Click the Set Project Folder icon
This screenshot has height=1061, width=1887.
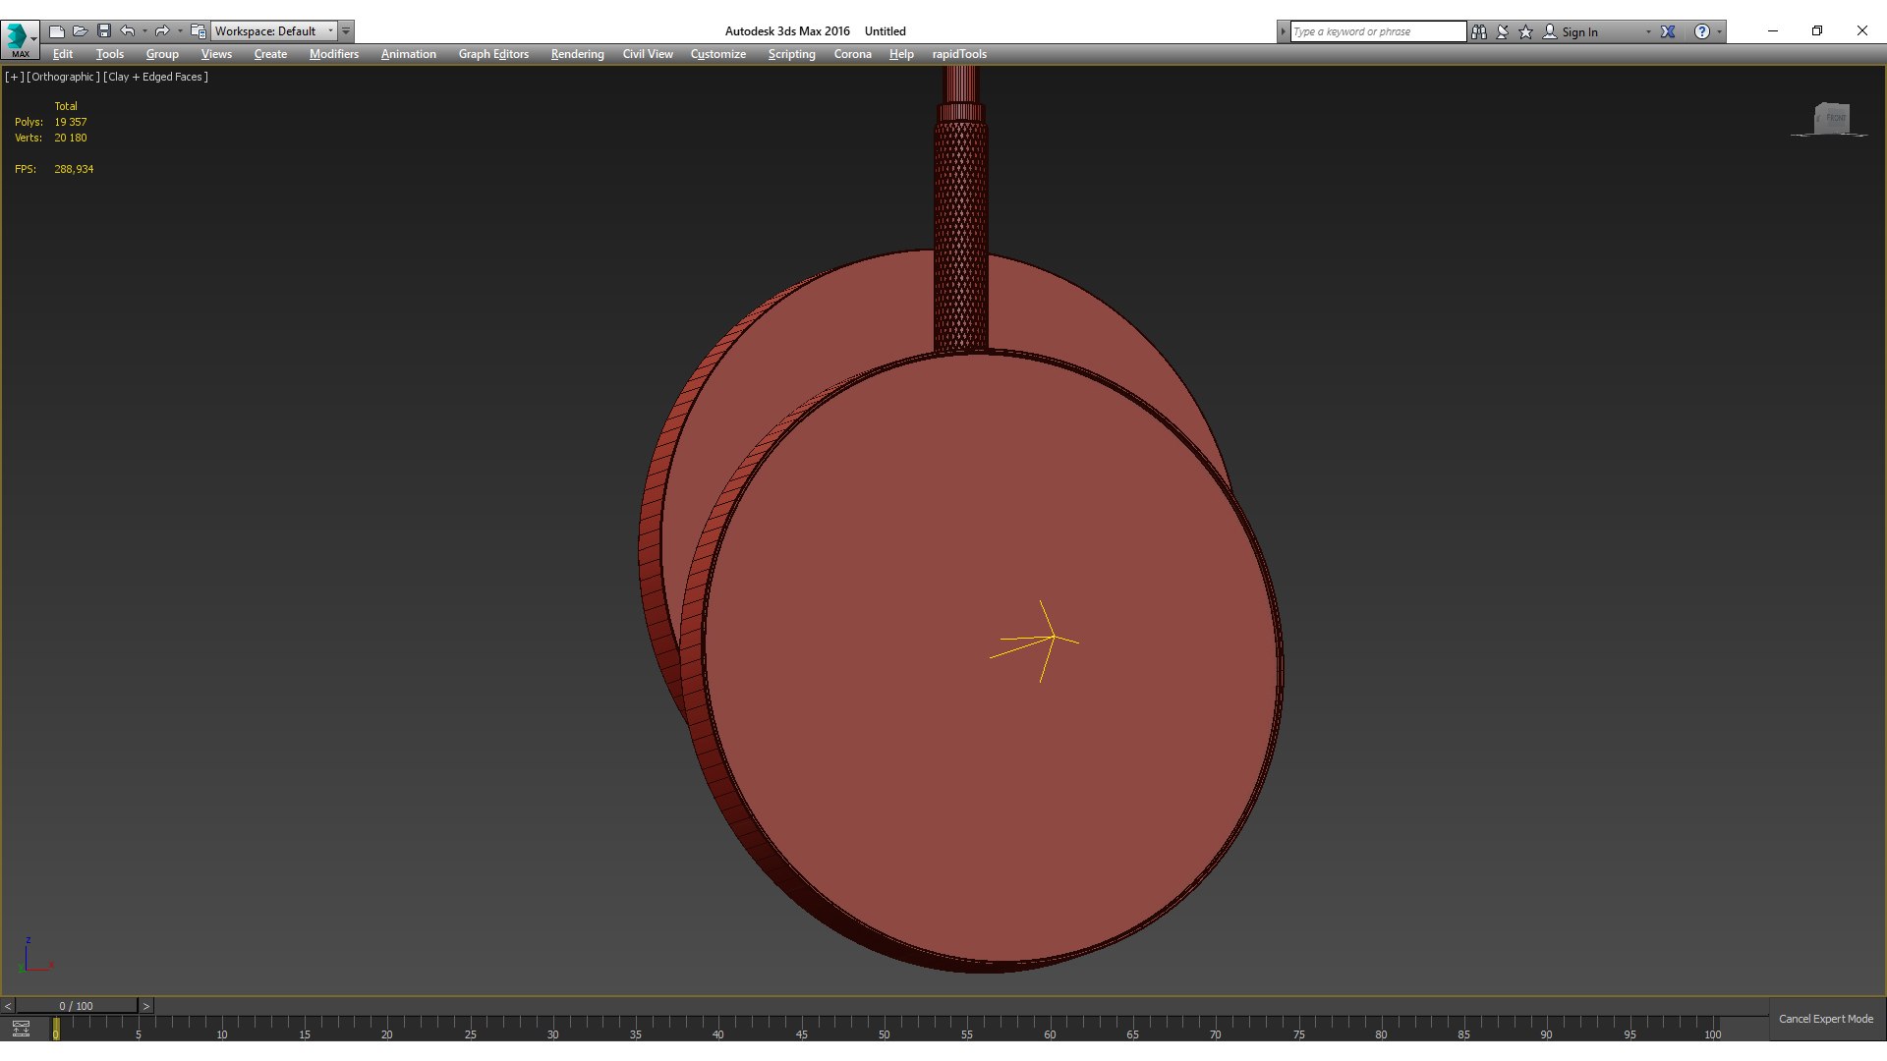coord(199,31)
